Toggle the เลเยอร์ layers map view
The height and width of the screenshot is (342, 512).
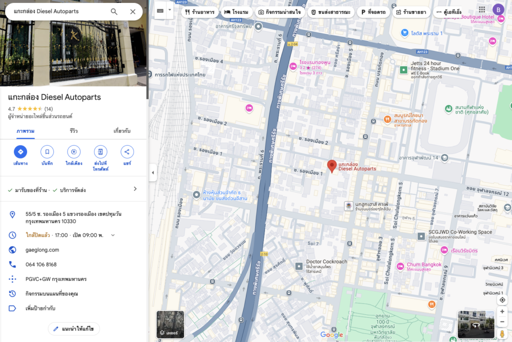coord(170,324)
